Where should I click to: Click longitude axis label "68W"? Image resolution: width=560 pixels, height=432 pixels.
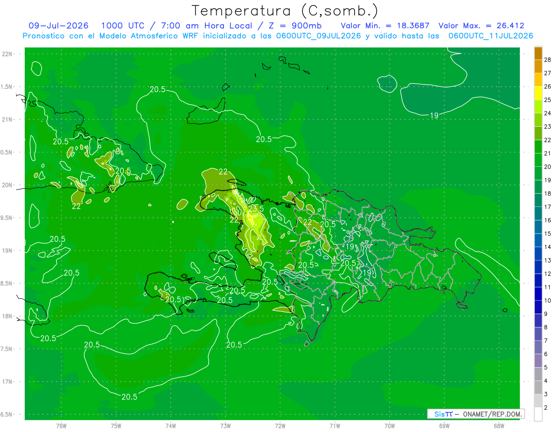499,425
